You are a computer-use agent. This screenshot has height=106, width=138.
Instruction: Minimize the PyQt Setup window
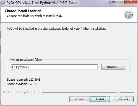coord(113,2)
